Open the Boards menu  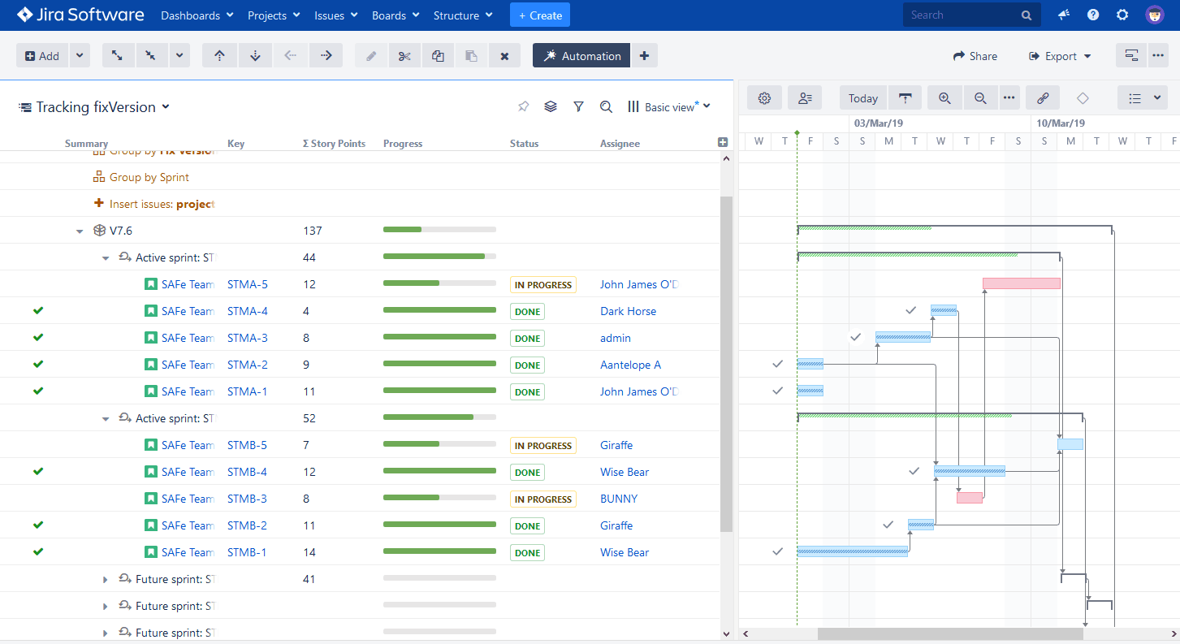pos(395,15)
